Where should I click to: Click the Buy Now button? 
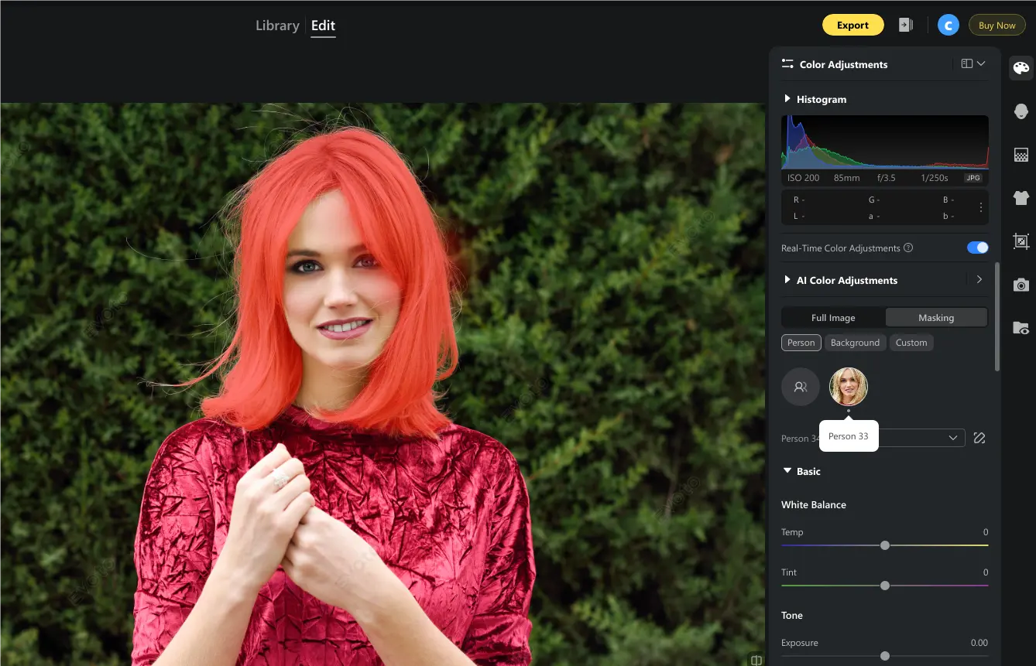pos(997,26)
